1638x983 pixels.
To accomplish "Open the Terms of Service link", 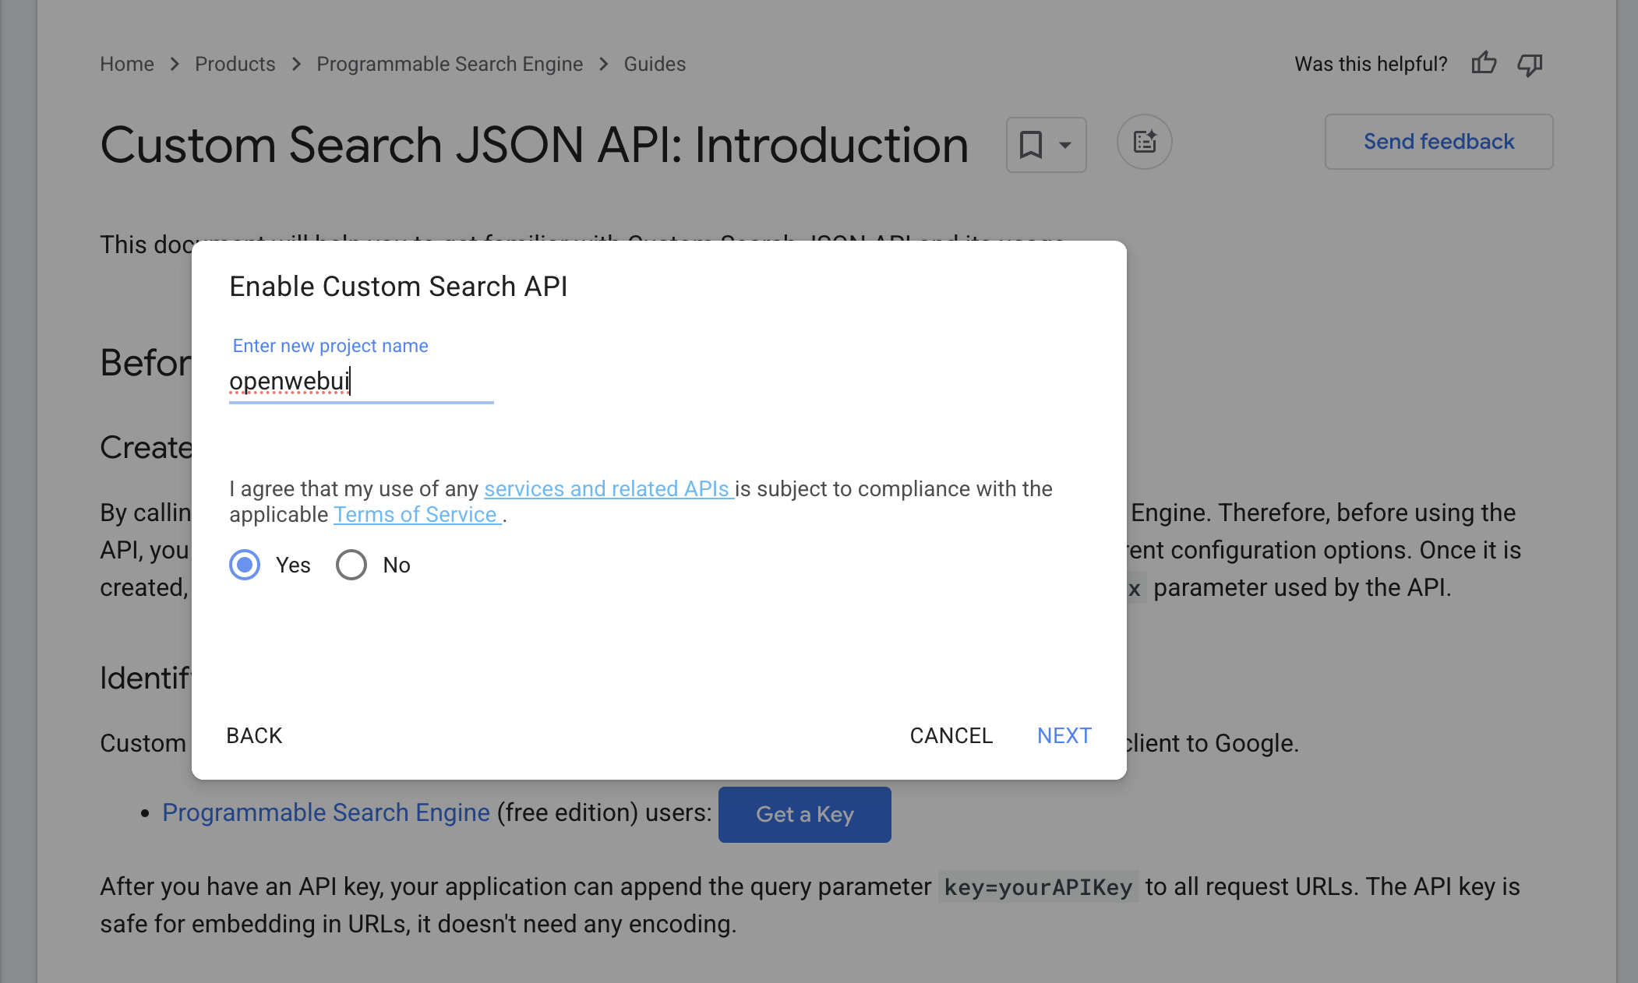I will (x=417, y=514).
